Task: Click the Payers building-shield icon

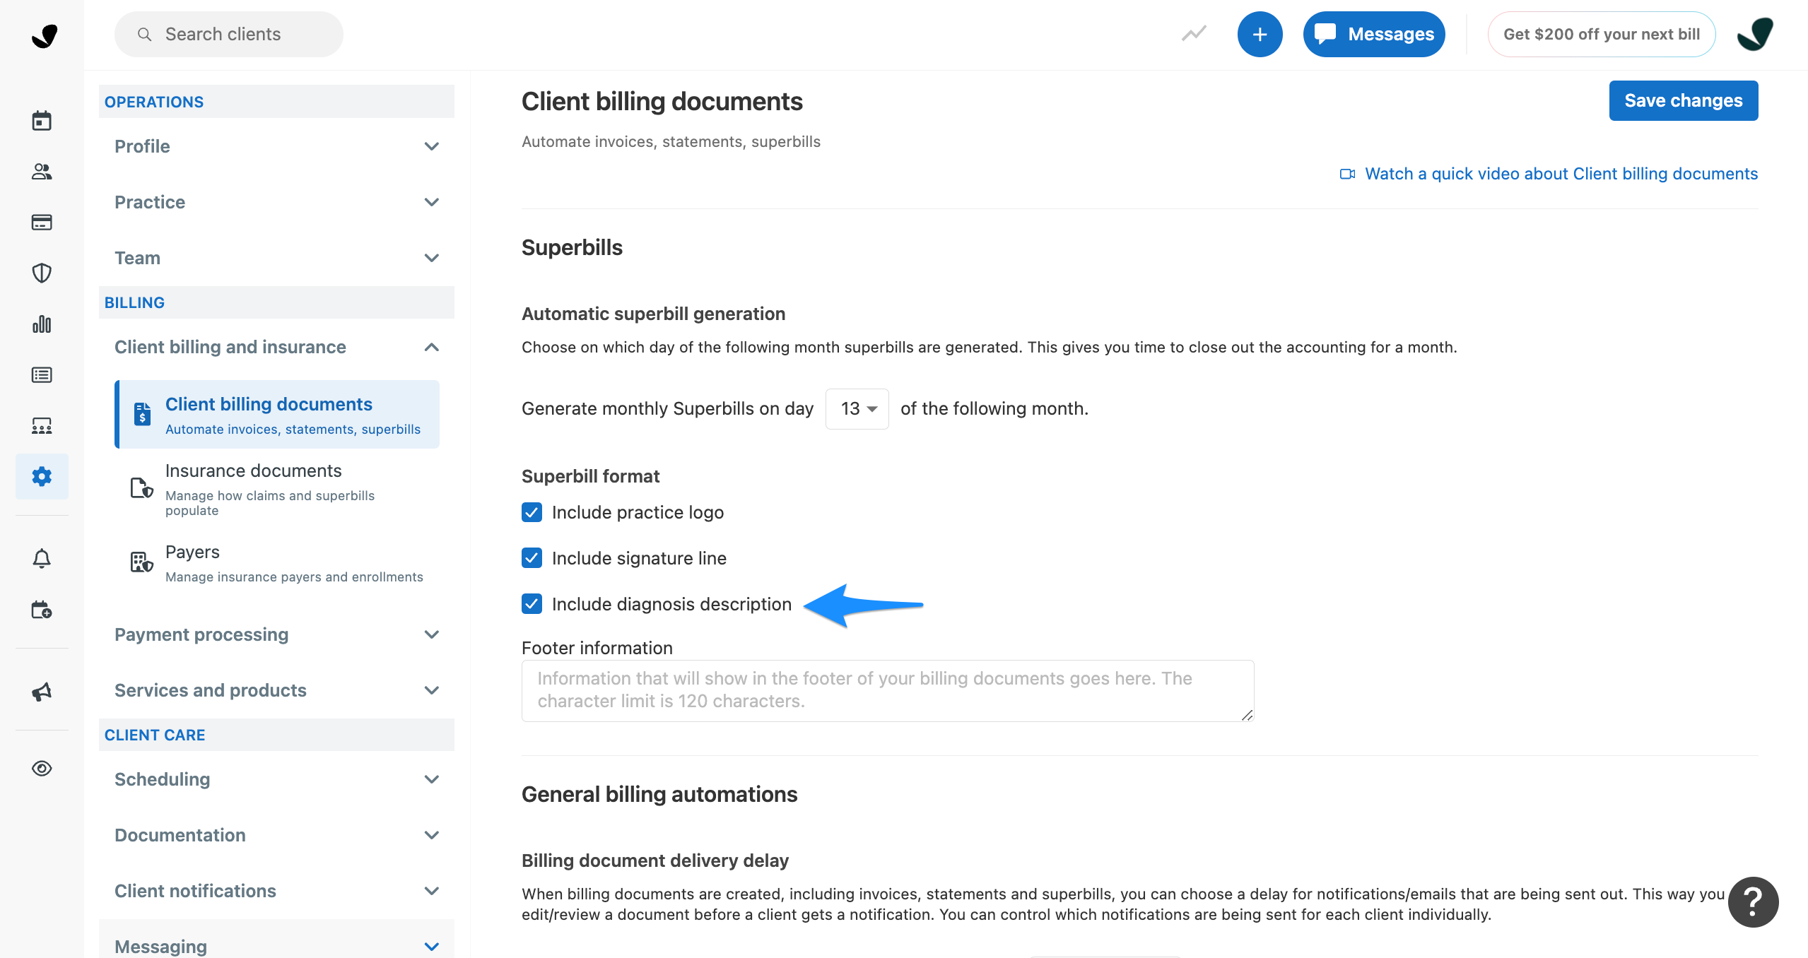Action: tap(141, 562)
